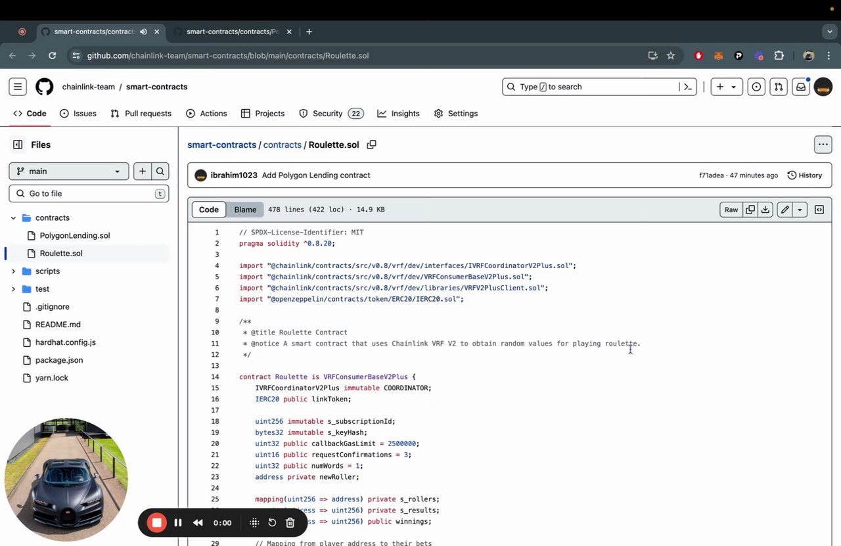Open the Pull requests repository tab
Image resolution: width=841 pixels, height=546 pixels.
pos(141,114)
